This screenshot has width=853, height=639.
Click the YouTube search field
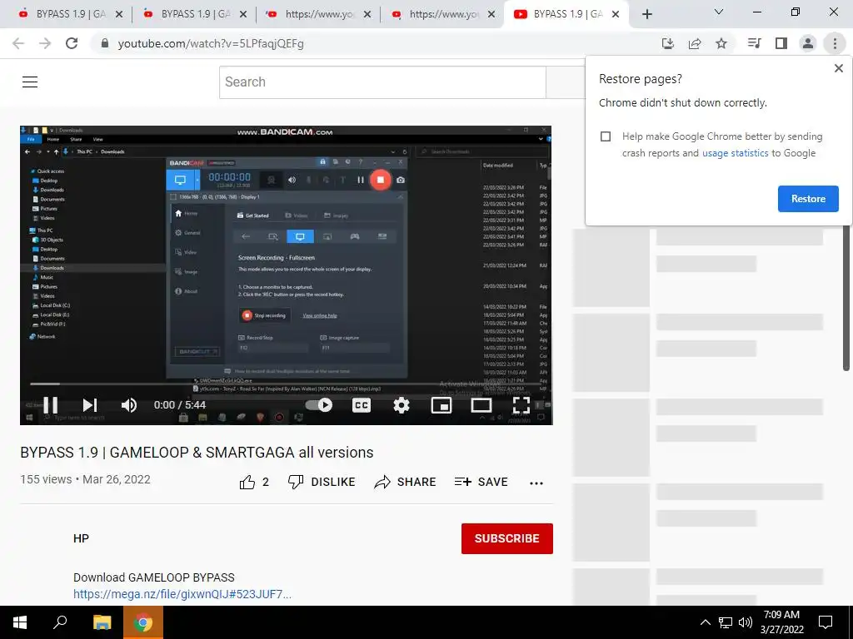(382, 82)
